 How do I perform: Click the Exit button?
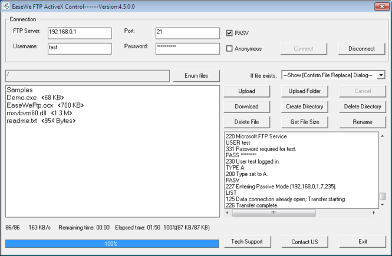[363, 241]
